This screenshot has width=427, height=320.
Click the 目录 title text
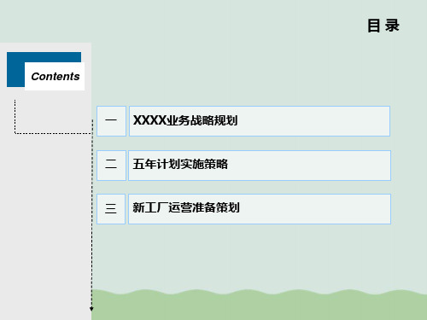(383, 26)
